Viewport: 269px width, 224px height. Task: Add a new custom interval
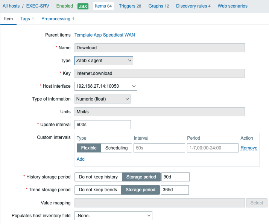[81, 159]
